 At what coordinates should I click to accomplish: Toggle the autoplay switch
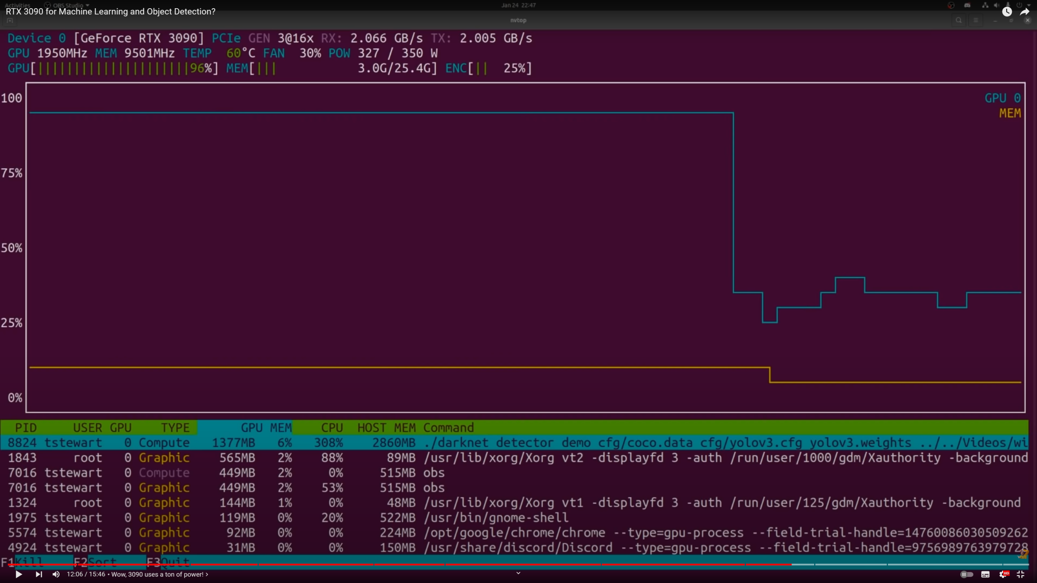(966, 574)
